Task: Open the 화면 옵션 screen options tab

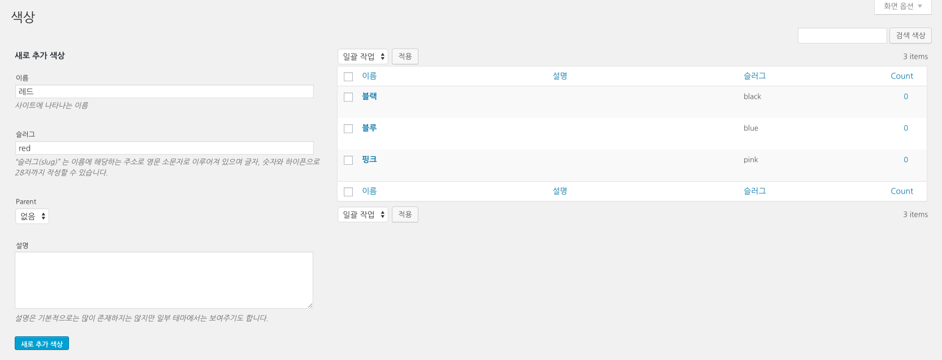Action: coord(902,6)
